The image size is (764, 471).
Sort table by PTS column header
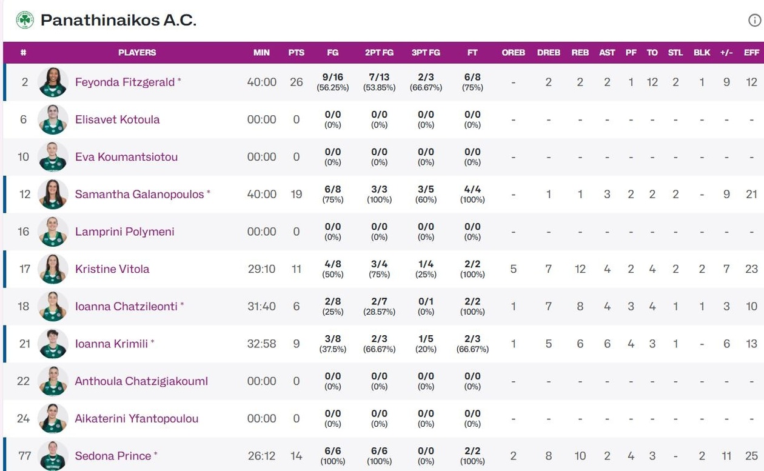point(296,53)
